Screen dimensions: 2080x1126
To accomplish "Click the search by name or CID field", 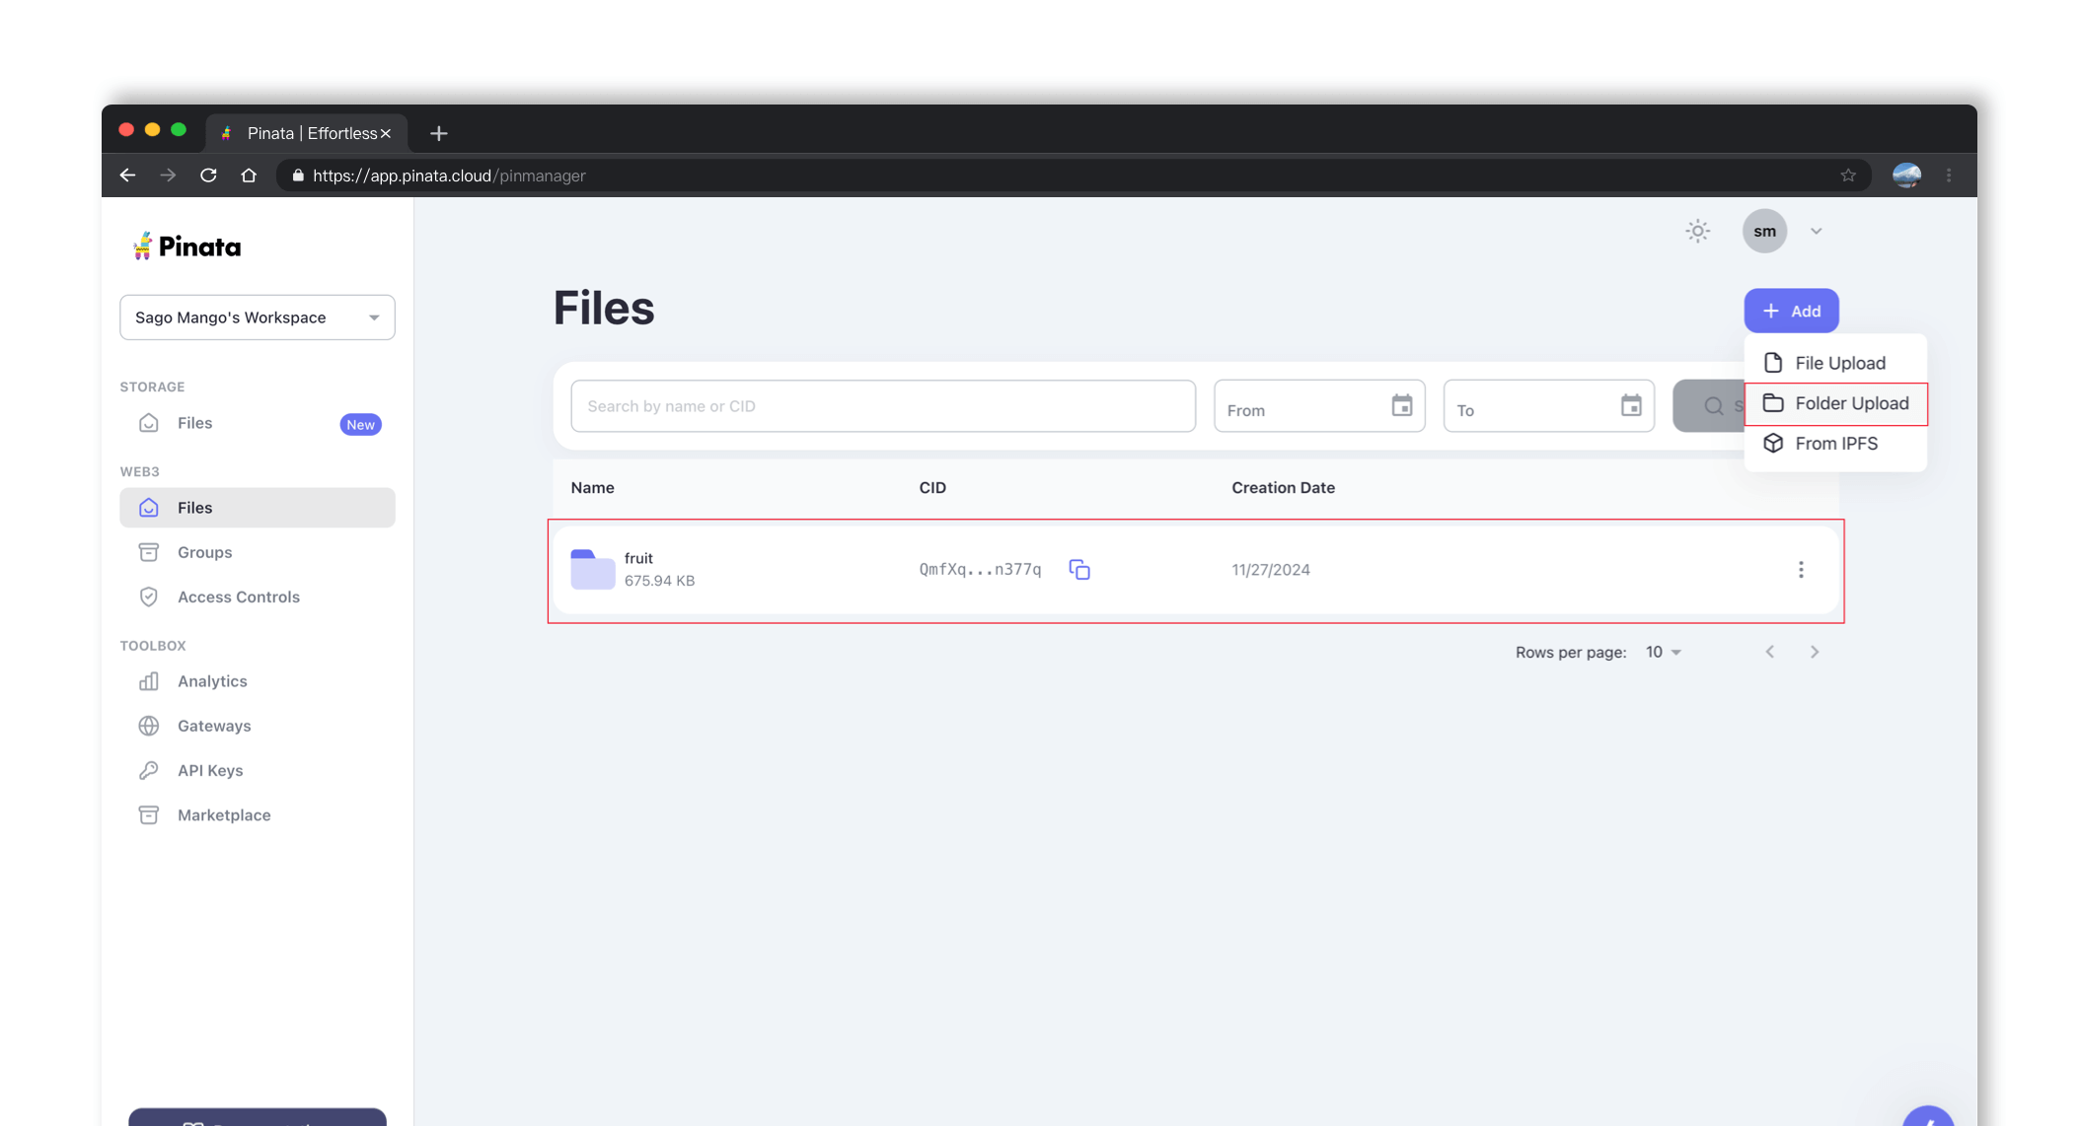I will (x=883, y=406).
